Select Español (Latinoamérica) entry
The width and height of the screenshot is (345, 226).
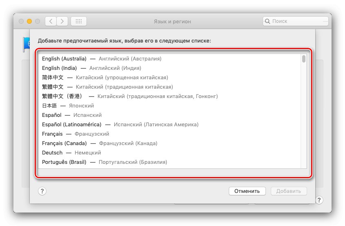(120, 125)
